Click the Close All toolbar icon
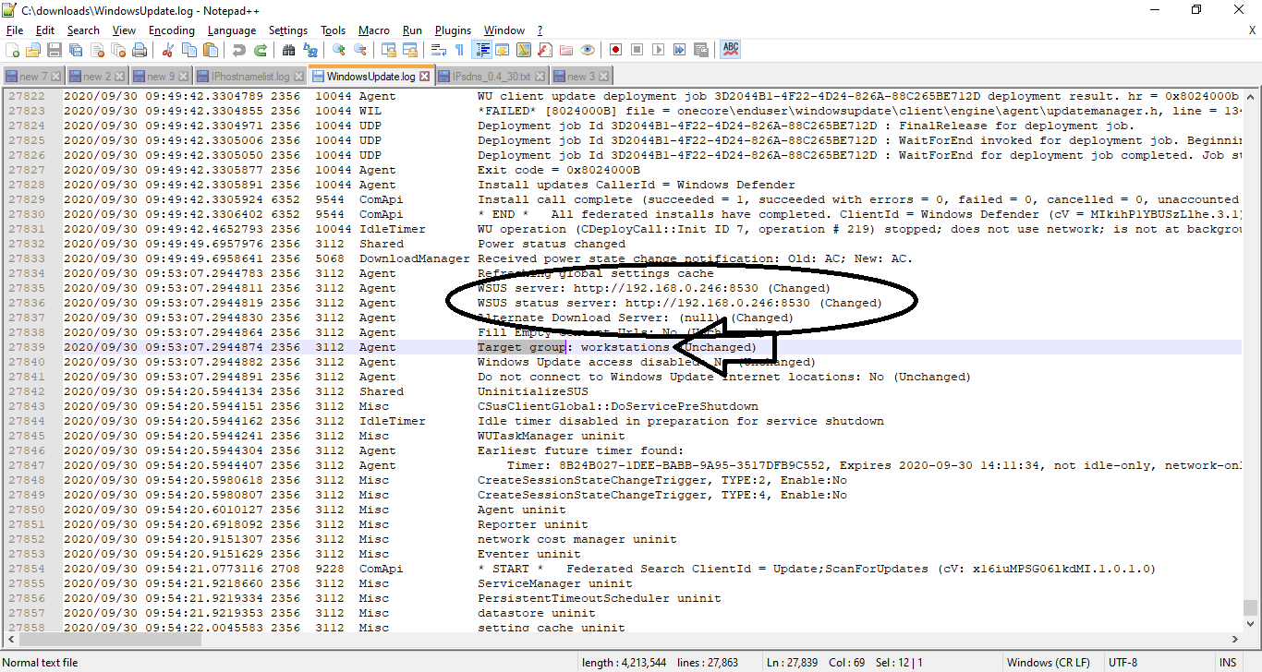Viewport: 1262px width, 672px height. click(118, 50)
